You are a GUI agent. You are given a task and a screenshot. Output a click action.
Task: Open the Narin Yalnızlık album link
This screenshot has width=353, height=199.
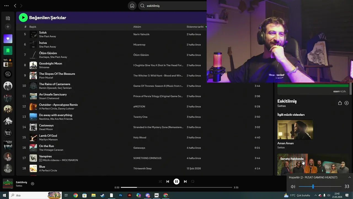pyautogui.click(x=141, y=34)
